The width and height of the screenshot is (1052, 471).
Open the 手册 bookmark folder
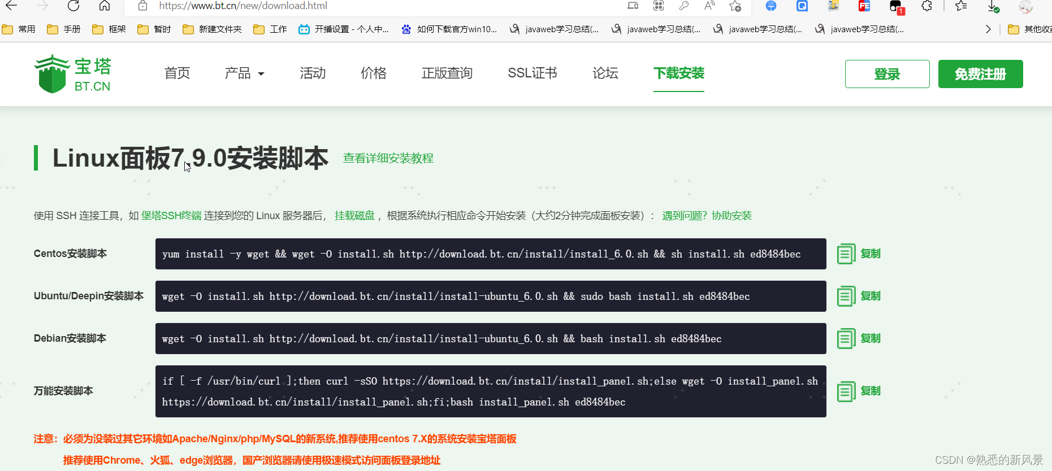click(x=64, y=29)
